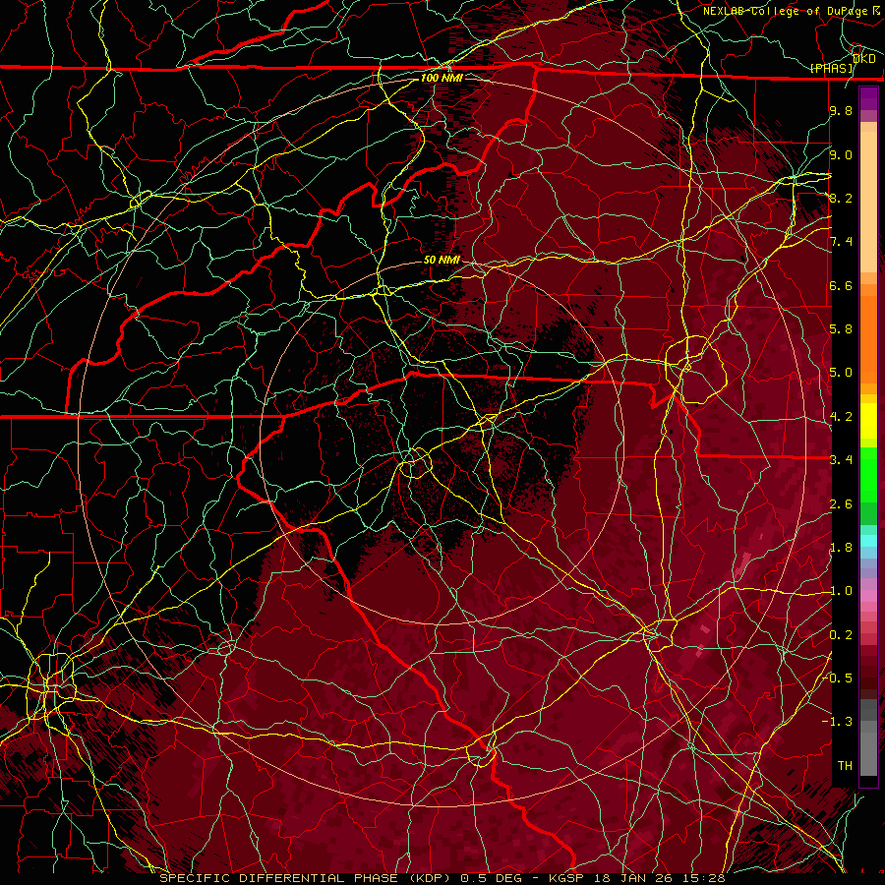Click the -1.3 value on the scale
This screenshot has width=885, height=885.
837,722
